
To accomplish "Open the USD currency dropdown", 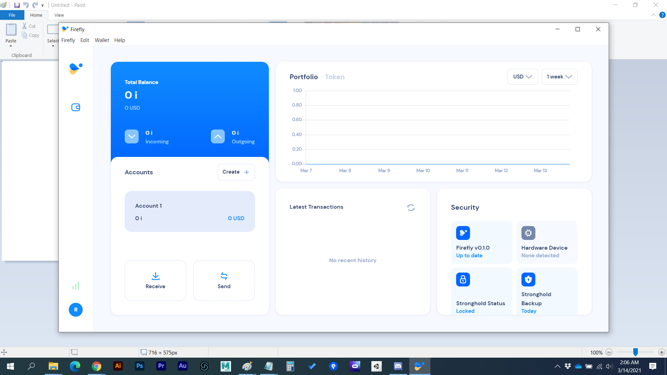I will tap(522, 76).
